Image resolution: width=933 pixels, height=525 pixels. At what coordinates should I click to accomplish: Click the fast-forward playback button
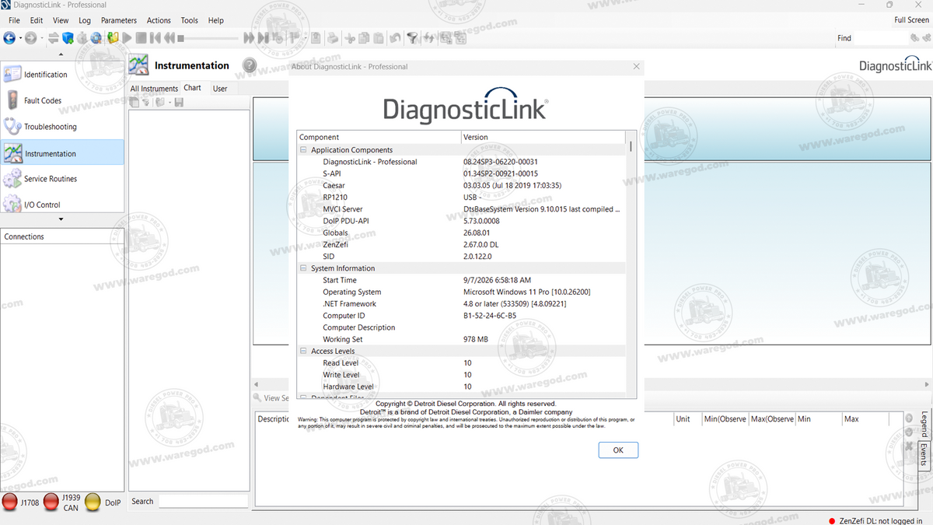pyautogui.click(x=250, y=37)
